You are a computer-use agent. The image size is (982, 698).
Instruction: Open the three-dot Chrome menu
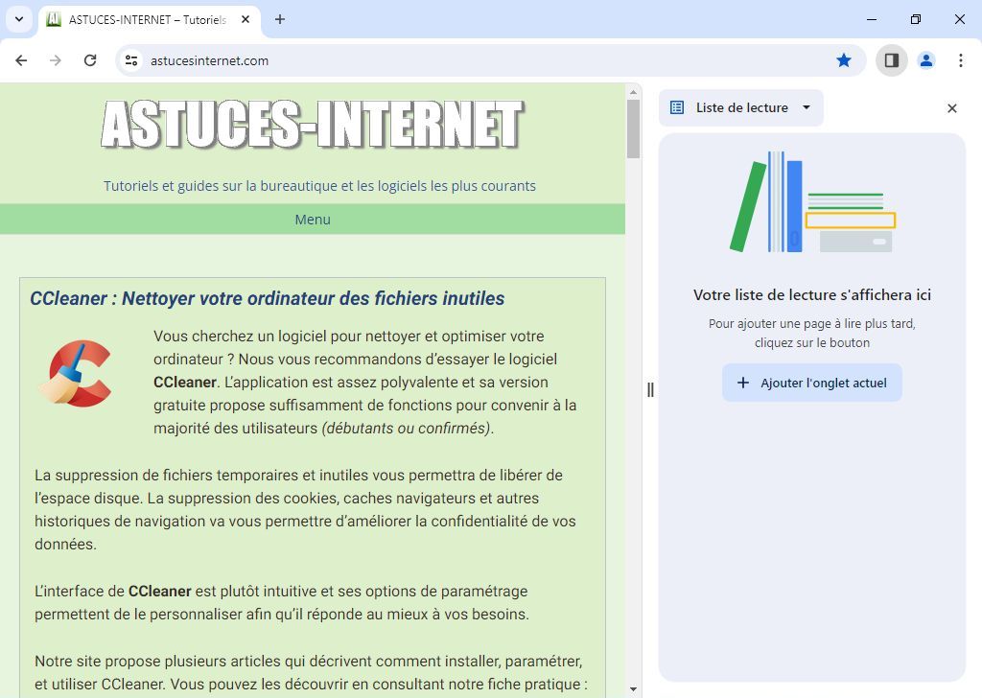(x=961, y=59)
